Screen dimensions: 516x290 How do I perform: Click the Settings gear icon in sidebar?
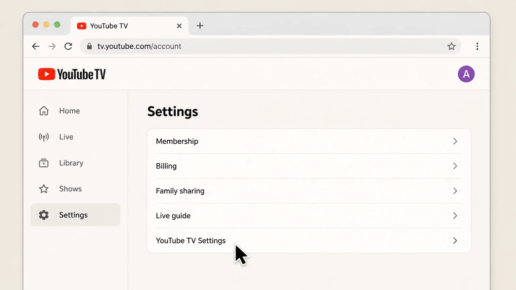tap(44, 215)
